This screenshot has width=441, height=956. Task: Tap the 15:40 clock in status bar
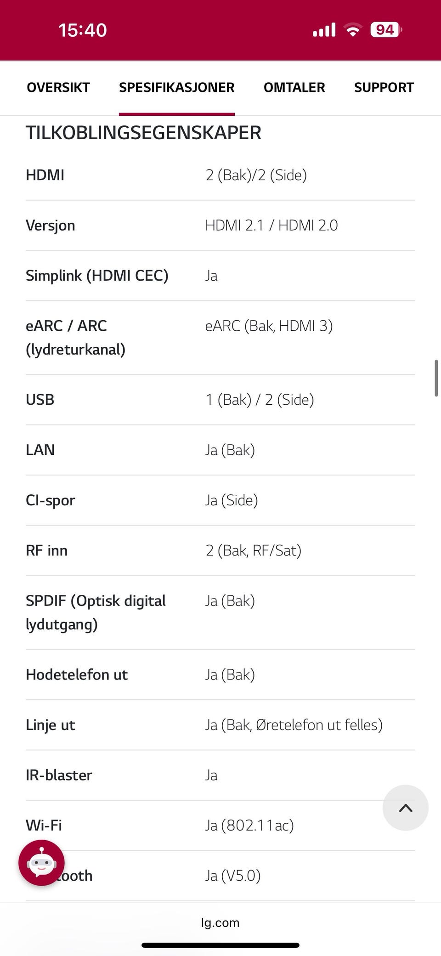(x=83, y=30)
